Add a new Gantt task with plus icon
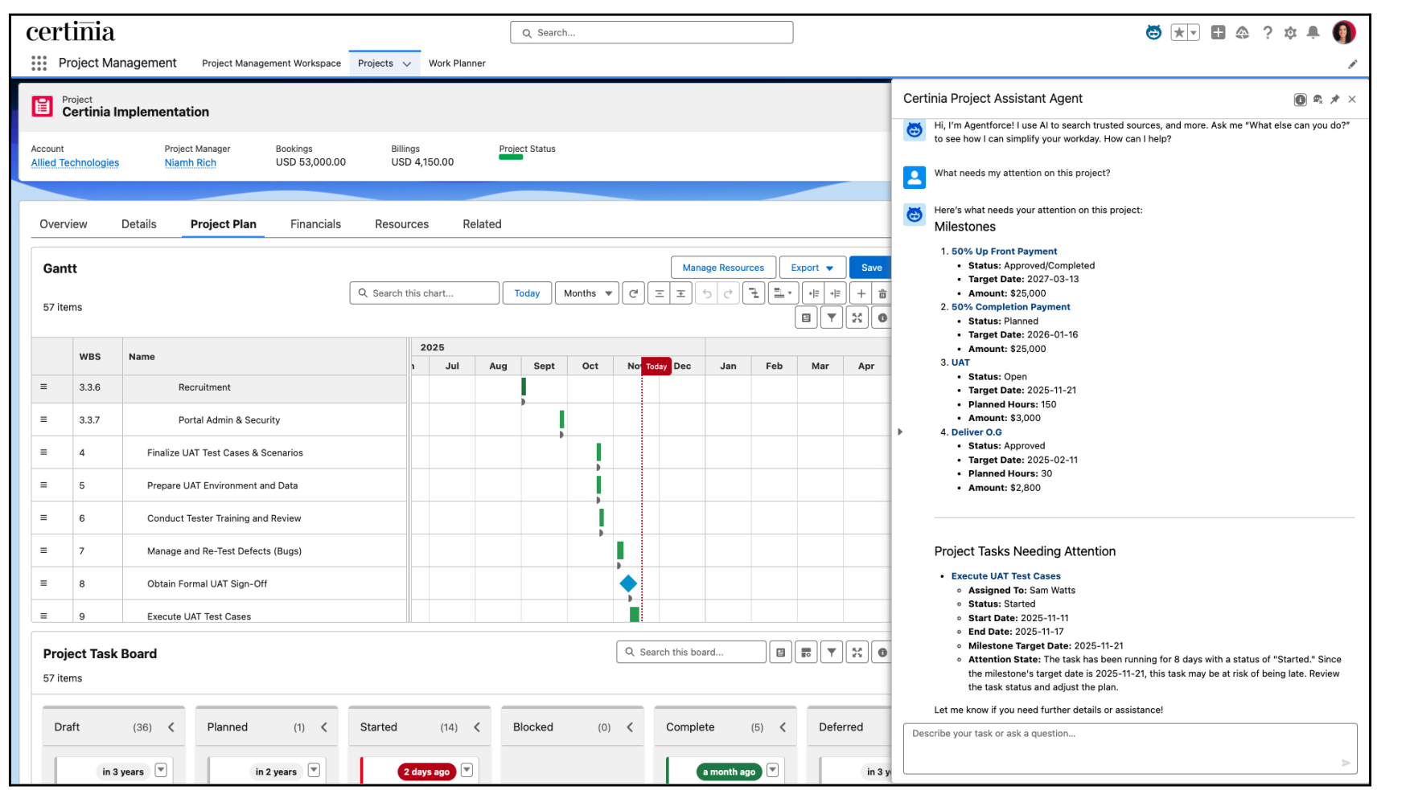 (x=861, y=294)
